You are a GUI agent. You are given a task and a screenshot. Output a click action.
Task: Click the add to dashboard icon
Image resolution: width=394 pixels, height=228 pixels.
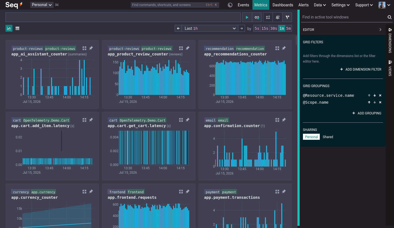pyautogui.click(x=268, y=17)
